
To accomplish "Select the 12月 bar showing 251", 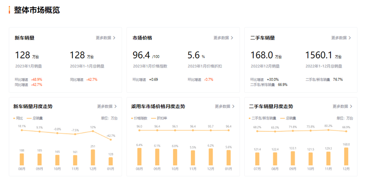I will click(93, 158).
